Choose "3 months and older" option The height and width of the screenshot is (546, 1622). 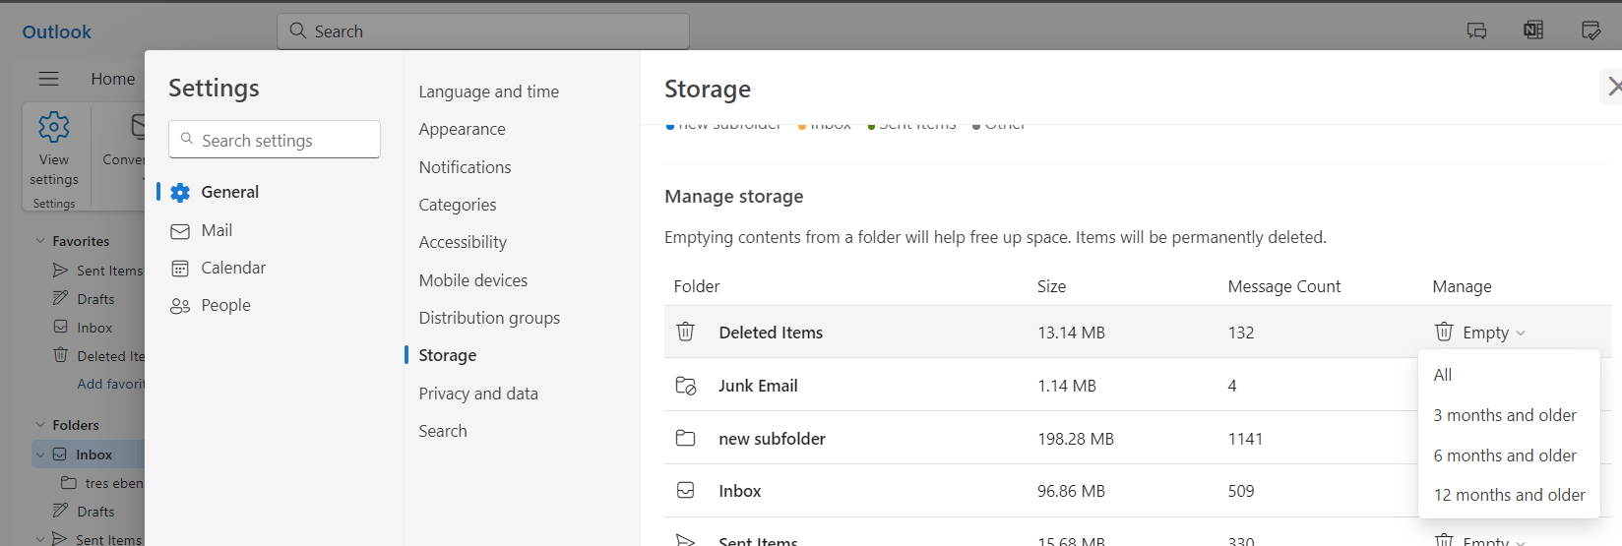(x=1505, y=415)
